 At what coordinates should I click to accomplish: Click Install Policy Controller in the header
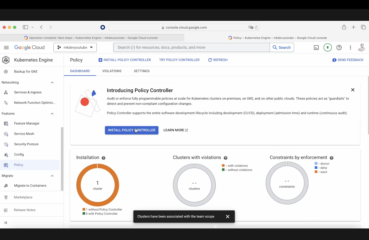coord(125,60)
